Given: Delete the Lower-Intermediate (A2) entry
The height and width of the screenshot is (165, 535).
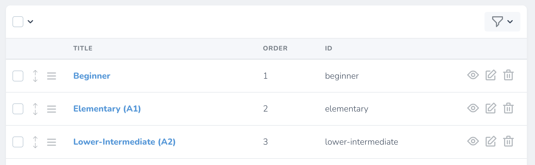Looking at the screenshot, I should (x=508, y=141).
